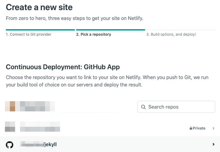
Task: Select the Pick a repository step
Action: click(93, 34)
